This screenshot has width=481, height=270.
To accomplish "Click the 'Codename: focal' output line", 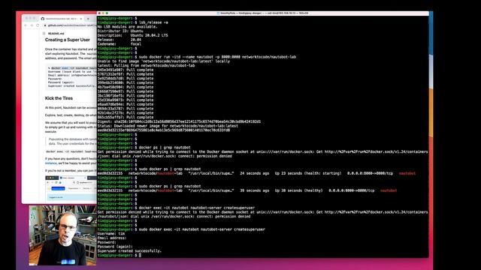I will pyautogui.click(x=119, y=43).
